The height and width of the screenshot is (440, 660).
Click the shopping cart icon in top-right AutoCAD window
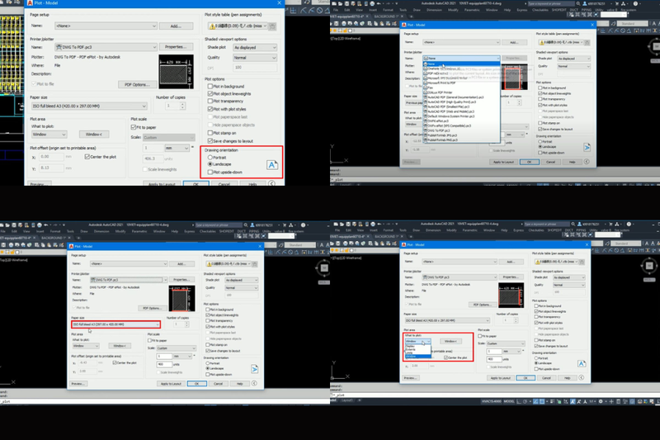coord(616,3)
